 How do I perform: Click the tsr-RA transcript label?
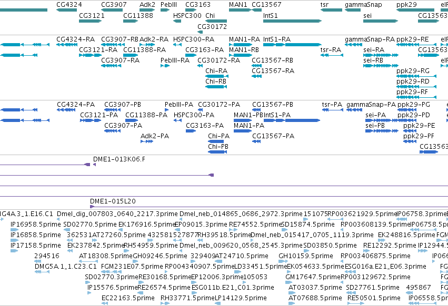[331, 49]
